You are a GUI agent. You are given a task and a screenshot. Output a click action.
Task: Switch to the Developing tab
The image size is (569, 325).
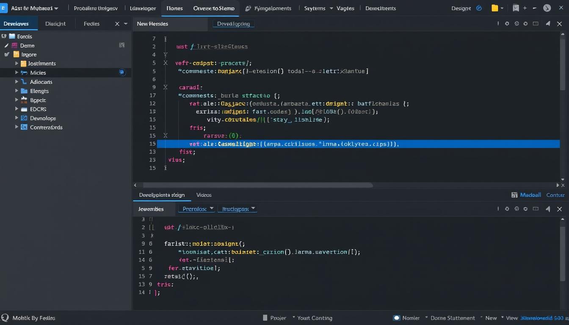click(233, 24)
